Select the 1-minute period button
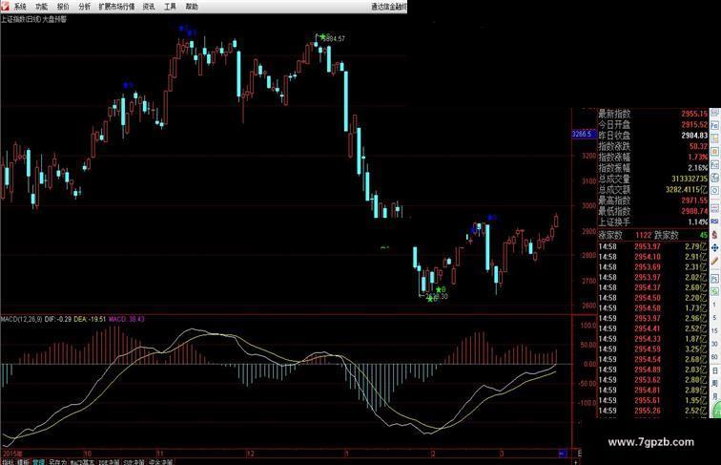Screen dimensions: 721x465 tap(714, 305)
